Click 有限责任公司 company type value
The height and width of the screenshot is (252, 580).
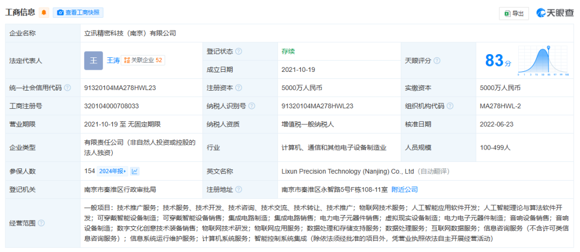click(x=140, y=147)
